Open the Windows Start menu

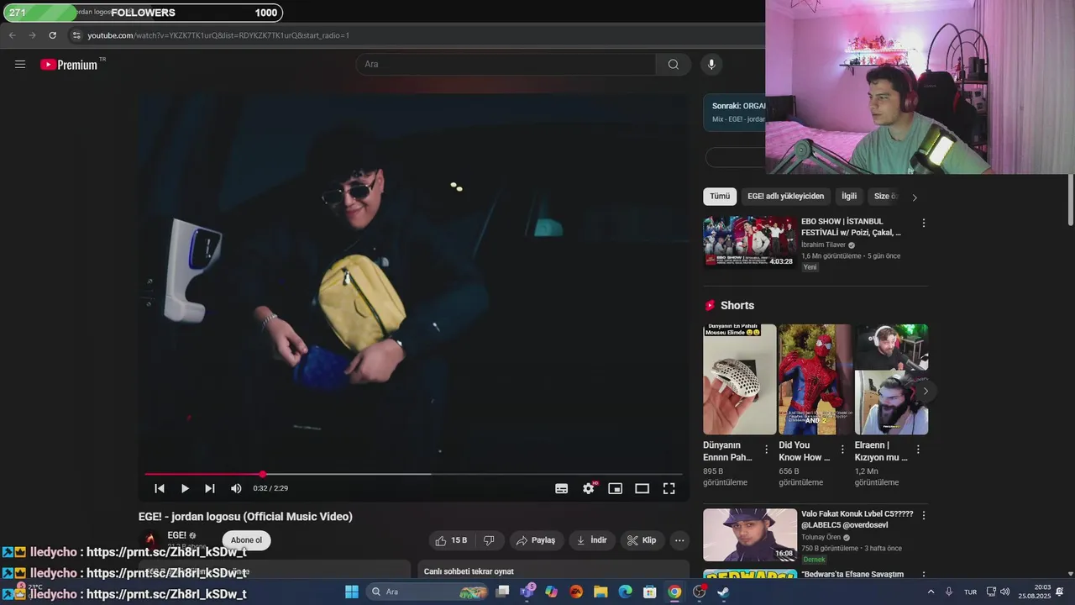click(352, 592)
